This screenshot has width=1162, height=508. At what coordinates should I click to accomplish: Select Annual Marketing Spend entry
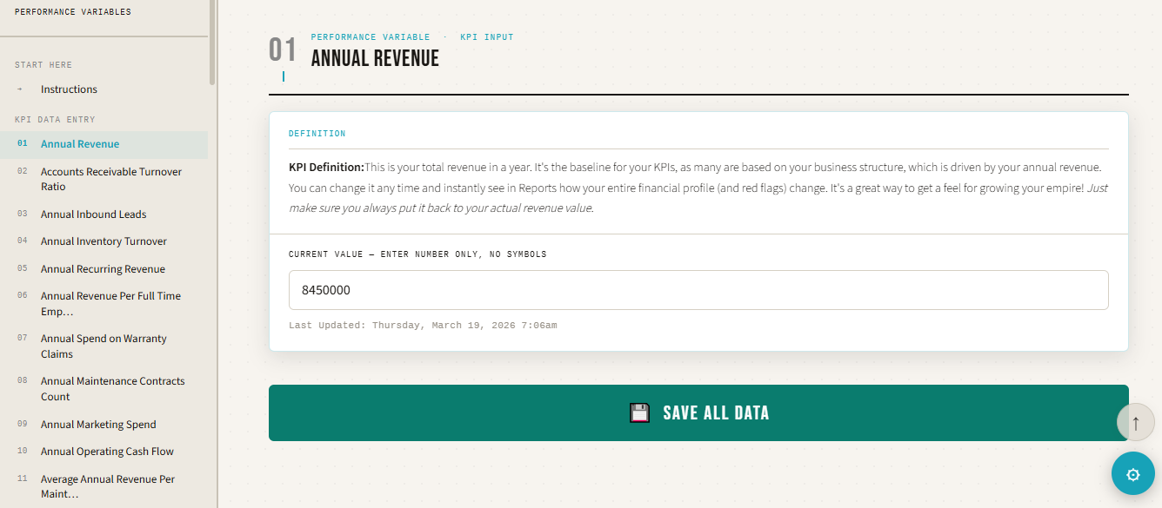(98, 425)
